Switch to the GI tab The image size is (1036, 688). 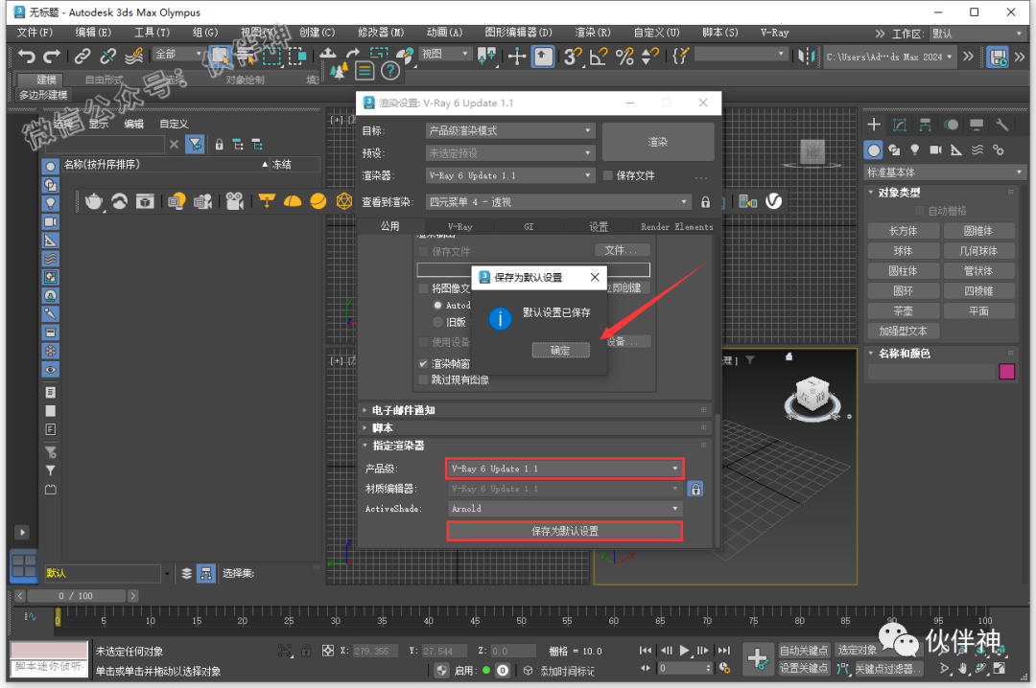click(529, 226)
